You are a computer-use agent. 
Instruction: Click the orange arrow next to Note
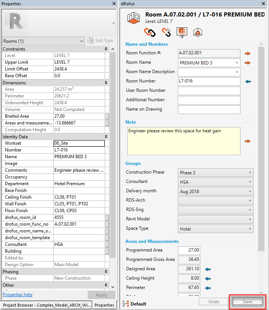tap(248, 141)
